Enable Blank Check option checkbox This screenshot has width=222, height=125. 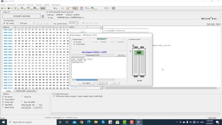pos(3,107)
